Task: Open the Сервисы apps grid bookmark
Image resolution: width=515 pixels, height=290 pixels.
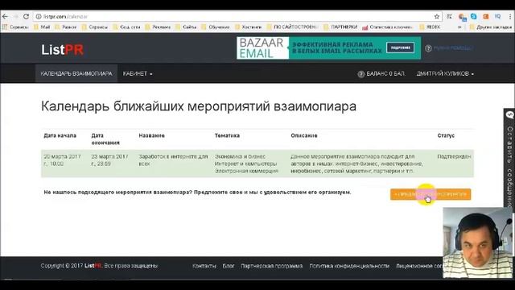Action: click(15, 27)
